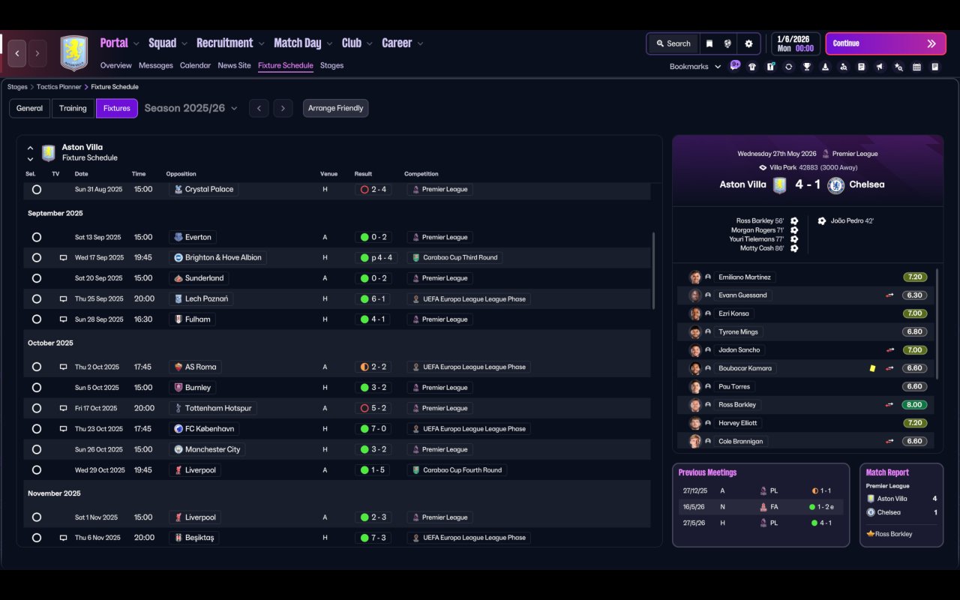Open the Aston Villa club badge
Image resolution: width=960 pixels, height=600 pixels.
tap(73, 53)
